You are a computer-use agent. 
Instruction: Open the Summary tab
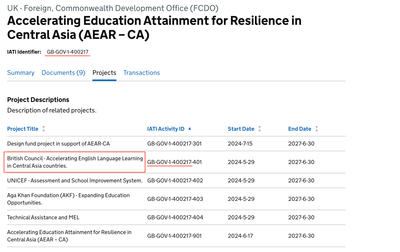(21, 73)
